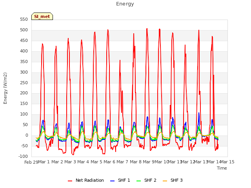Click the -100 y-axis tick label
This screenshot has height=188, width=251.
[x=23, y=156]
